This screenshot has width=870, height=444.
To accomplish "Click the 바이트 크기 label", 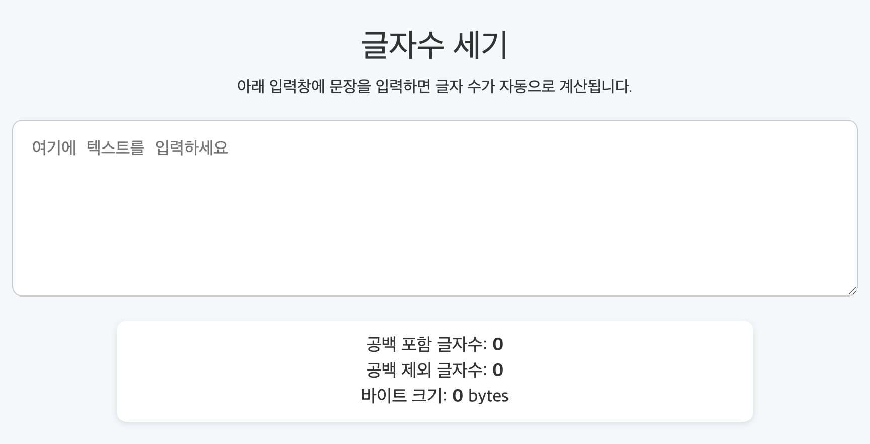I will coord(403,396).
